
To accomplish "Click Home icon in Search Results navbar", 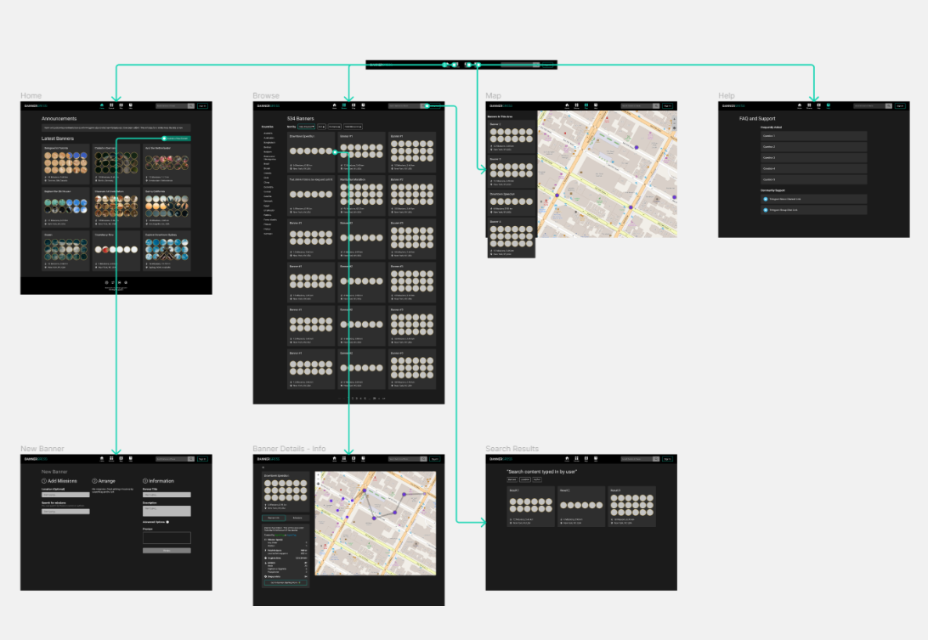I will 568,459.
